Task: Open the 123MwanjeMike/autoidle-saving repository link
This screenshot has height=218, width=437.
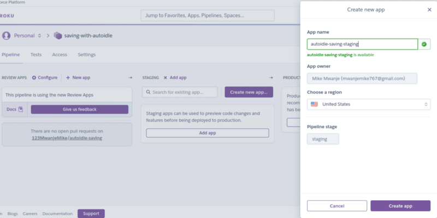Action: pyautogui.click(x=67, y=138)
